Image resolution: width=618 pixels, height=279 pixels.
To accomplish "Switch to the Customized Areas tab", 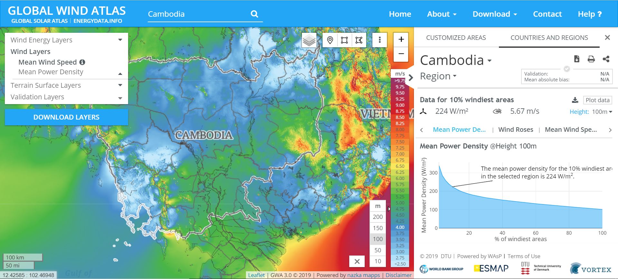I will [x=456, y=38].
